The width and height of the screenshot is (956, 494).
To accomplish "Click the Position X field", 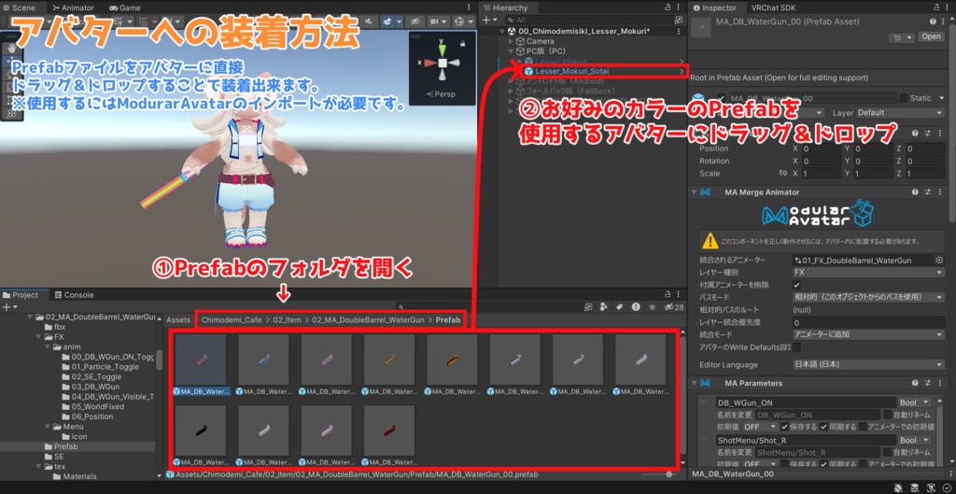I will (x=820, y=148).
